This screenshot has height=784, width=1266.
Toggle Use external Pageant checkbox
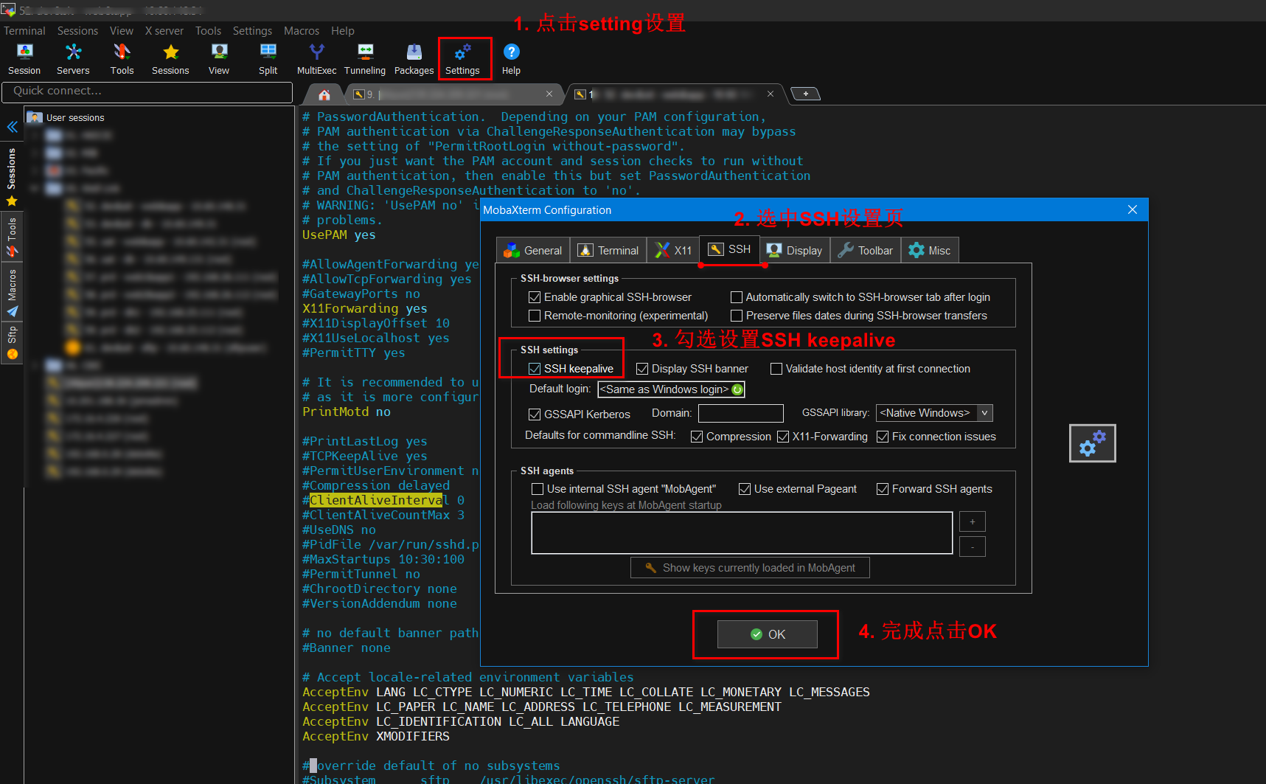pos(745,489)
